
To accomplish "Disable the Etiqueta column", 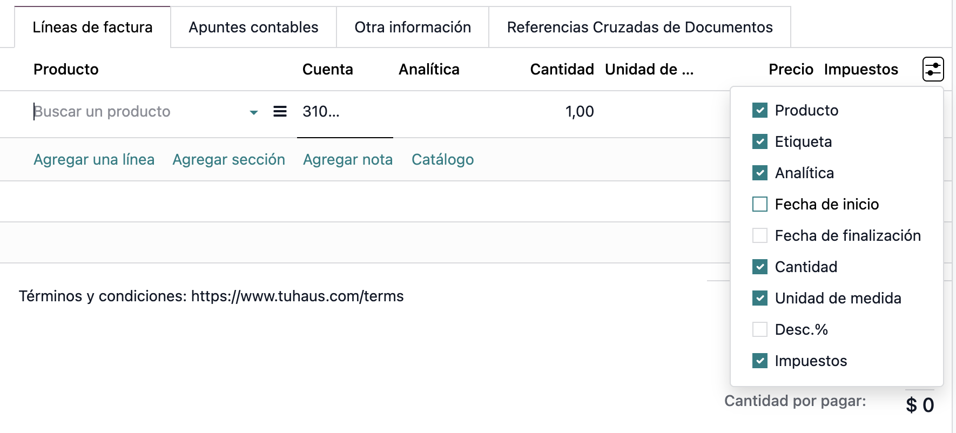I will [x=760, y=141].
